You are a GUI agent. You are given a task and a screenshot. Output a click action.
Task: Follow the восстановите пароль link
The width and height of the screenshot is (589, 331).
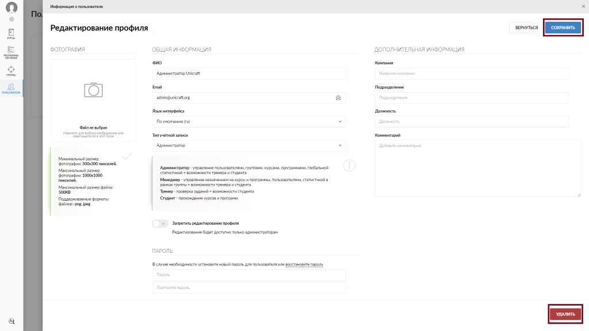click(x=304, y=264)
